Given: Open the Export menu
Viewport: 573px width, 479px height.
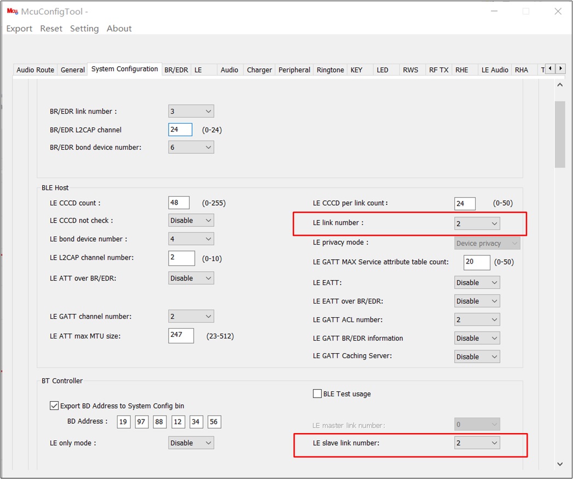Looking at the screenshot, I should tap(19, 28).
